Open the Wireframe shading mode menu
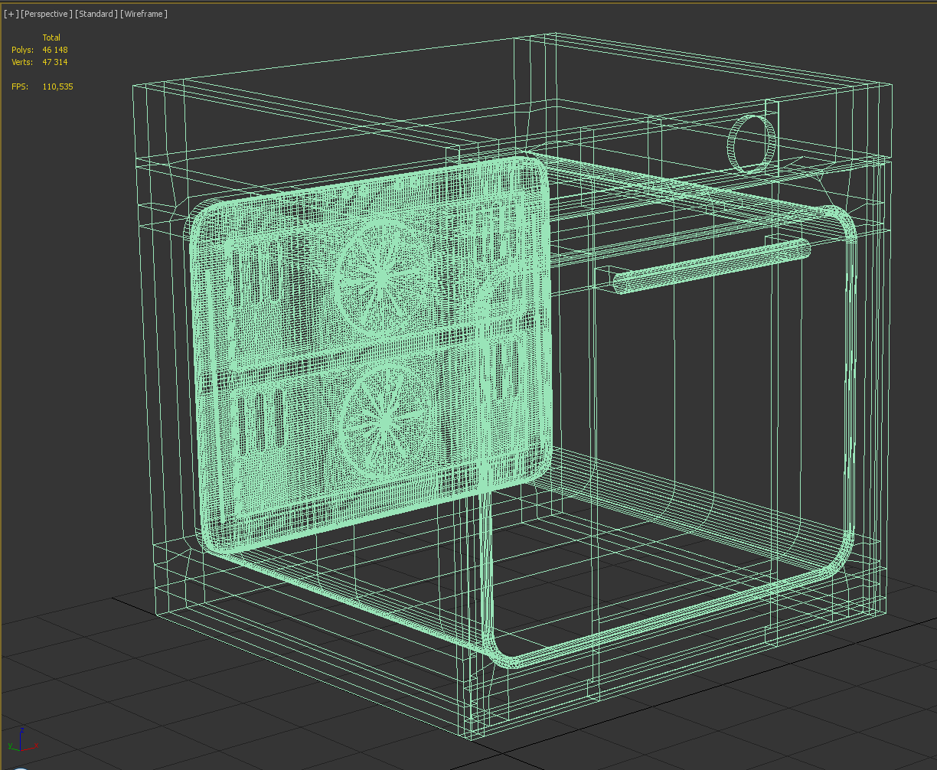This screenshot has height=770, width=937. point(144,14)
